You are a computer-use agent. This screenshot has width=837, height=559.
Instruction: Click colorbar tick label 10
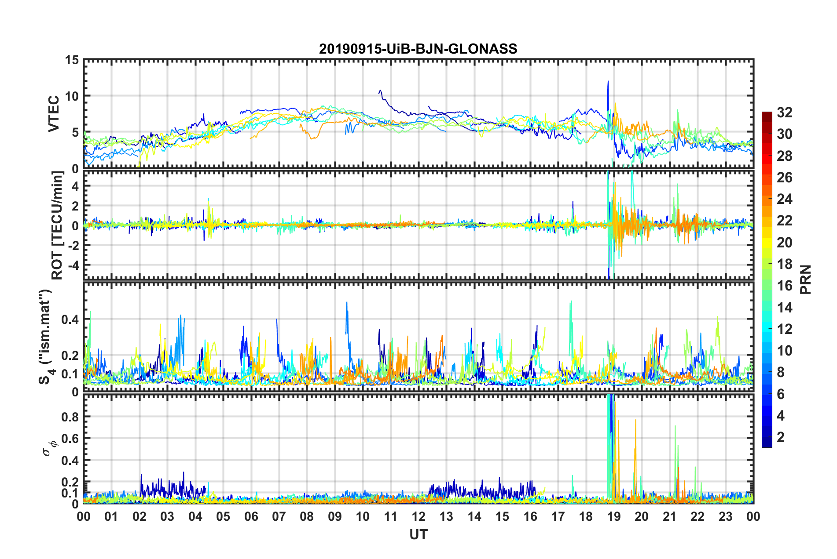click(x=785, y=351)
